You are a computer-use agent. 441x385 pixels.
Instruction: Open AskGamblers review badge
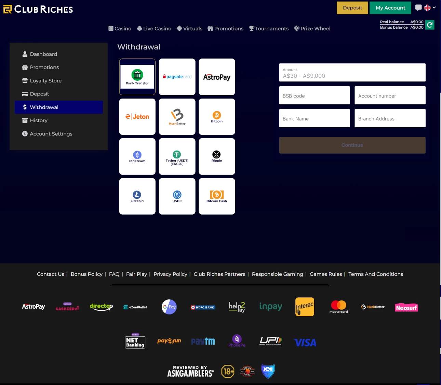[x=190, y=371]
